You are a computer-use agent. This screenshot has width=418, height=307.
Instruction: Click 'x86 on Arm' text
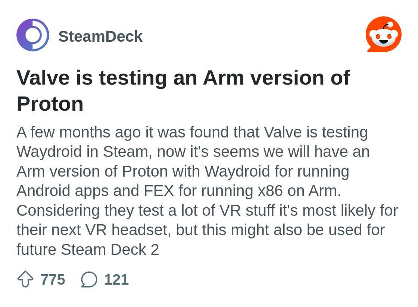(x=299, y=191)
